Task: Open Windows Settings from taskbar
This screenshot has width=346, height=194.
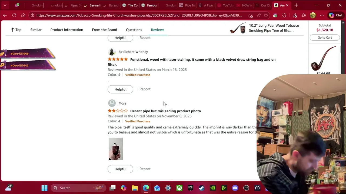Action: click(168, 188)
